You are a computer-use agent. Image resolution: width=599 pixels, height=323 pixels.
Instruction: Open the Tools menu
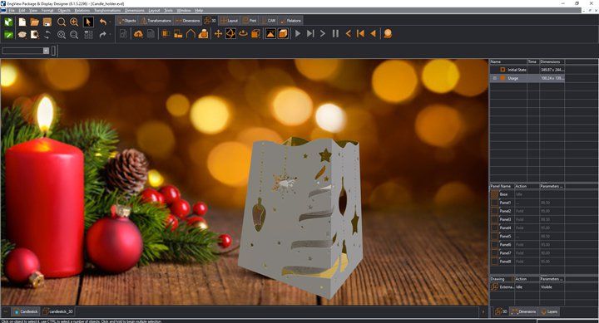(168, 10)
